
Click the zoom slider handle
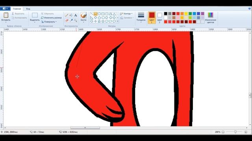(x=235, y=132)
